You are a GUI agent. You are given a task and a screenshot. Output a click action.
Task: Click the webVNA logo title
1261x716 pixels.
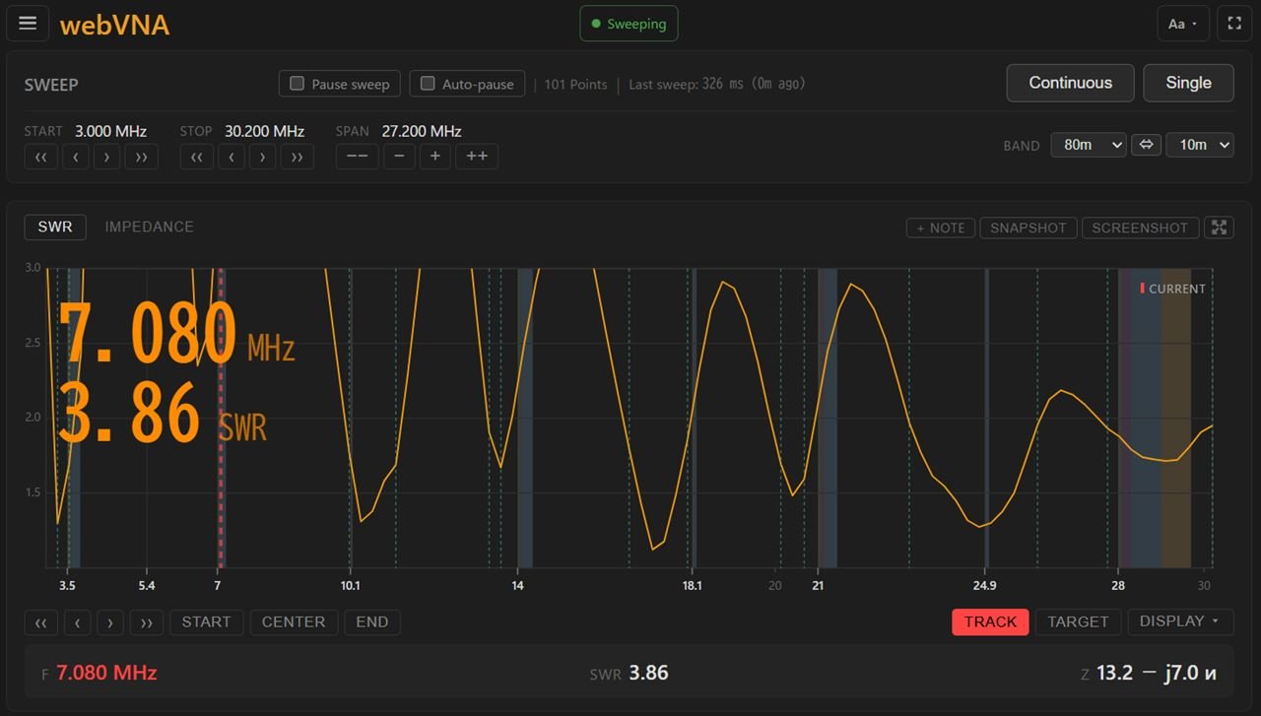pyautogui.click(x=114, y=25)
